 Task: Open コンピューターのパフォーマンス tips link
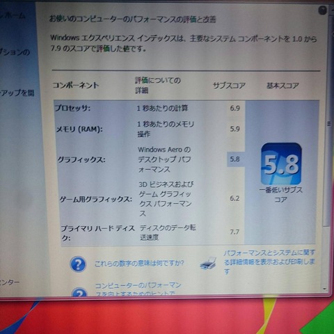click(138, 289)
